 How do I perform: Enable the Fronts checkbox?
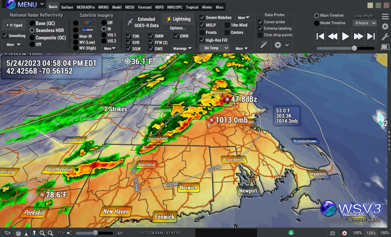click(x=202, y=33)
